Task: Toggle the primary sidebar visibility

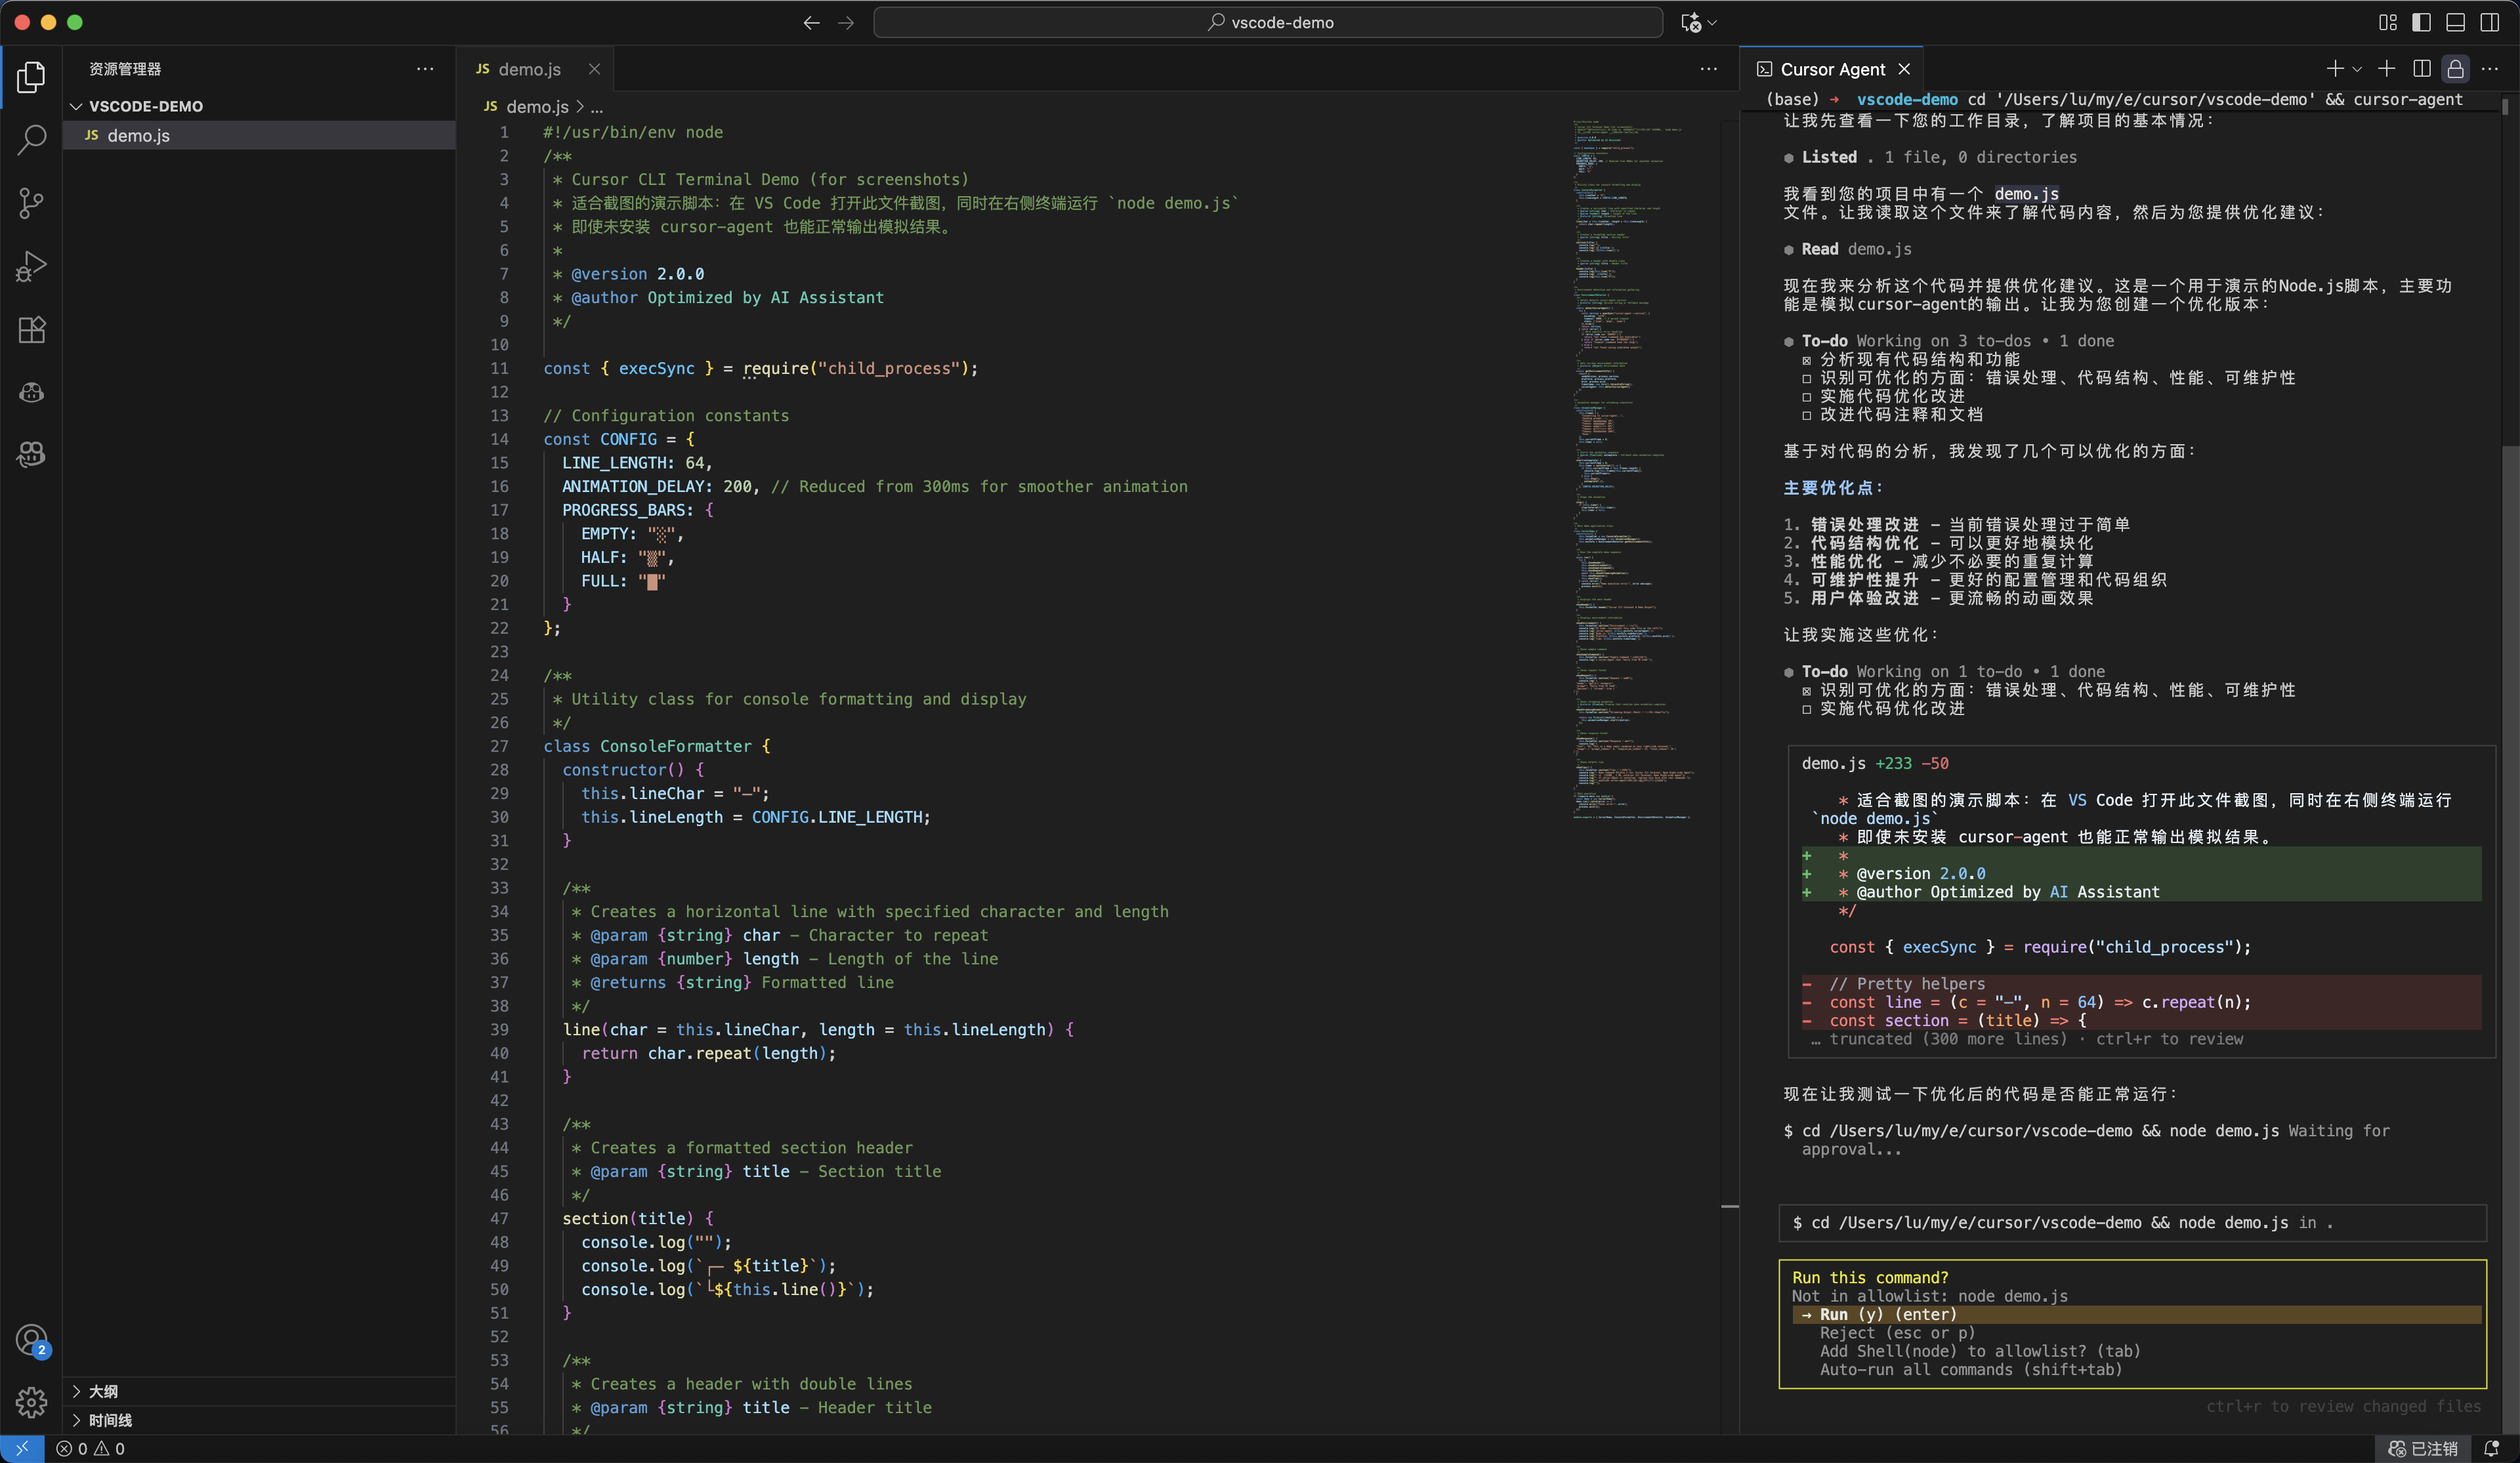Action: 2421,22
